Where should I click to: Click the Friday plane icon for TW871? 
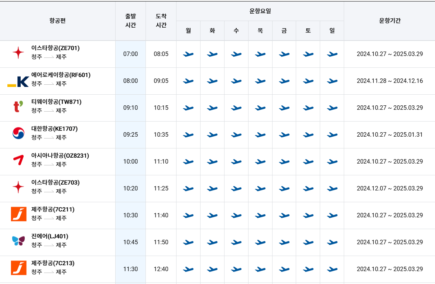pos(284,108)
